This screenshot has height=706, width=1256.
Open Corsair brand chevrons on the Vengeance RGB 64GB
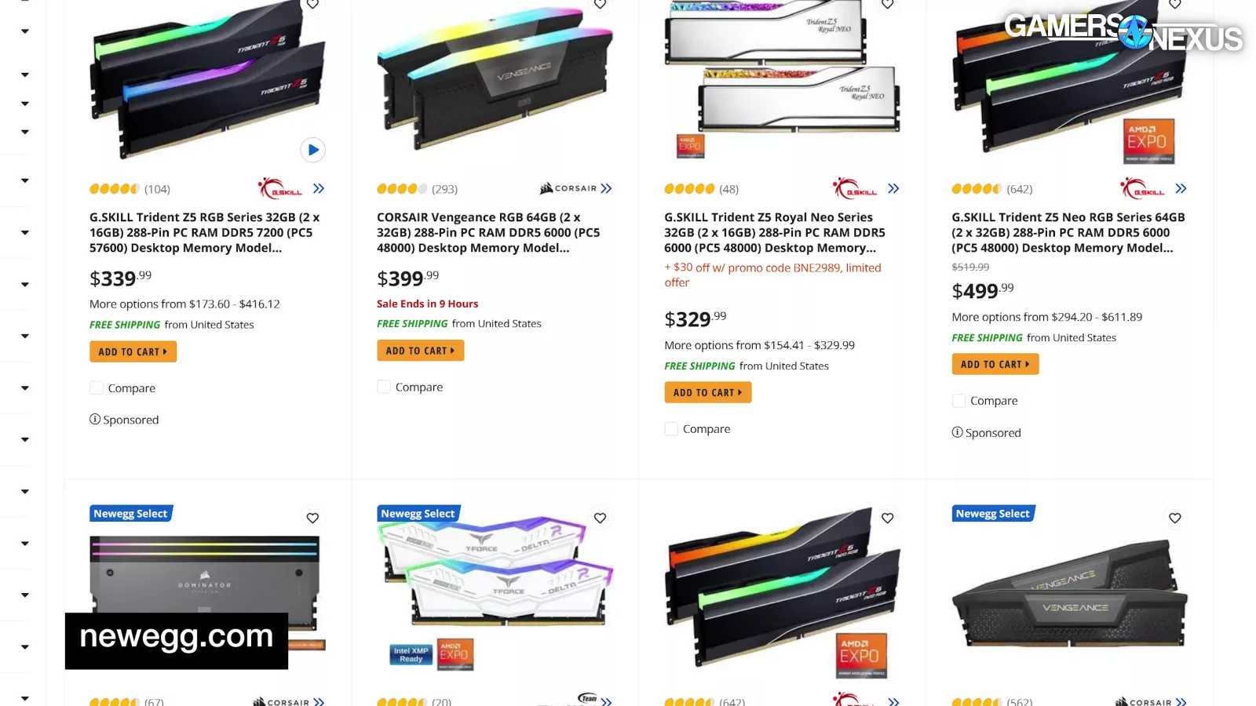pyautogui.click(x=606, y=188)
